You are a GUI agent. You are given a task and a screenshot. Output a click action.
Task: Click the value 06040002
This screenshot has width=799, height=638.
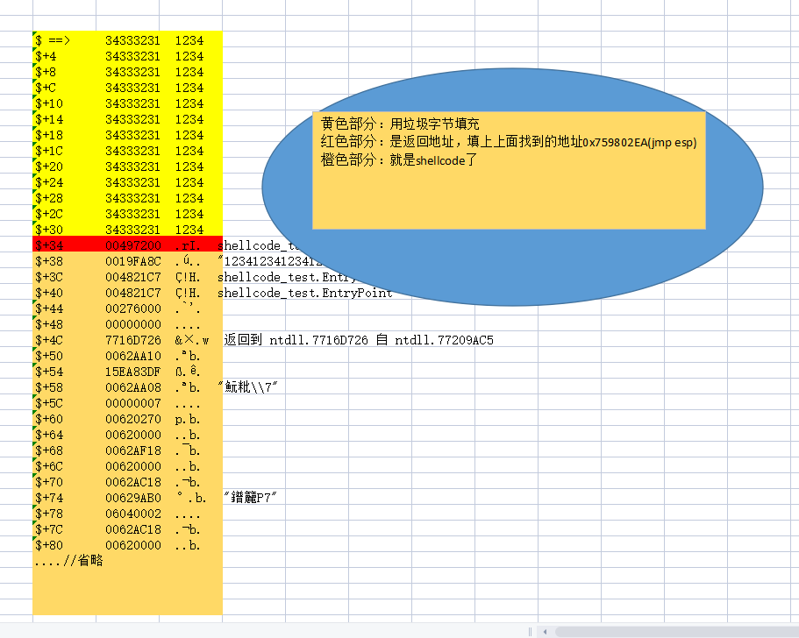point(133,514)
